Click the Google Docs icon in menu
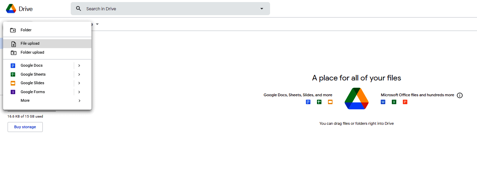 (13, 66)
